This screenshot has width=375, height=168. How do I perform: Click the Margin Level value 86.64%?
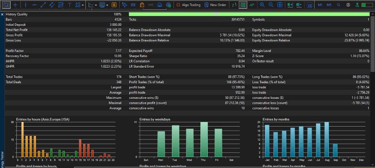pos(364,51)
